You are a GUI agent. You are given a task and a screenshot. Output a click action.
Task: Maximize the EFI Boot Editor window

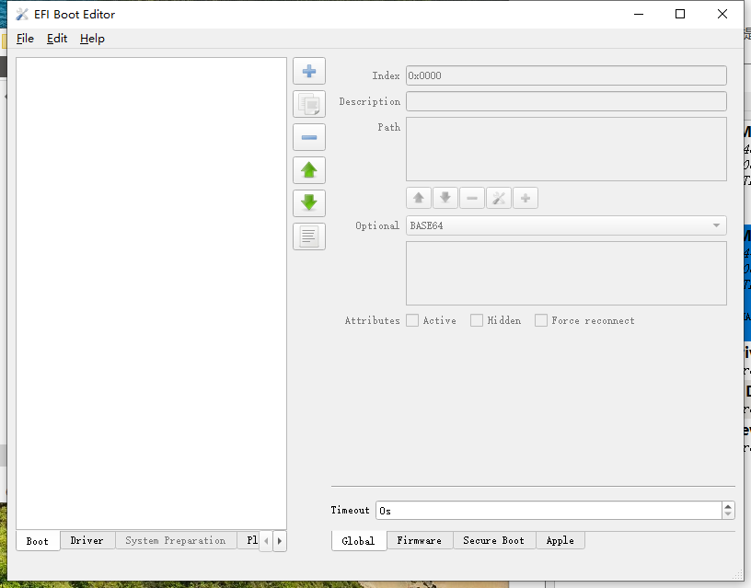pos(680,14)
